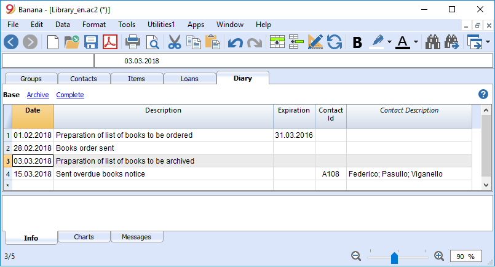This screenshot has height=267, width=495.
Task: Click the 90 % zoom input field
Action: click(465, 257)
